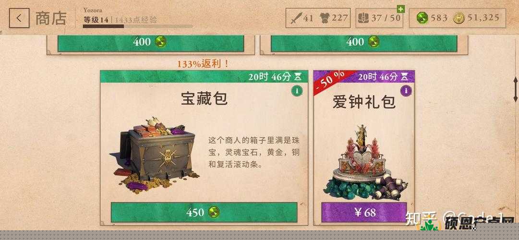This screenshot has width=519, height=240.
Task: Tap the green plus inventory expand icon
Action: (401, 9)
